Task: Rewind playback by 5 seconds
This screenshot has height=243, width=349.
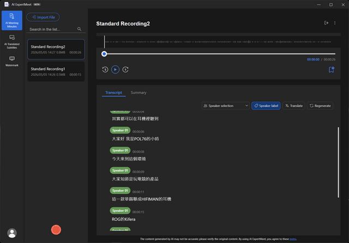Action: (105, 70)
